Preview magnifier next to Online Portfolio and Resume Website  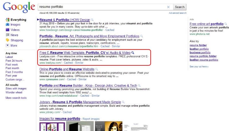96,69
